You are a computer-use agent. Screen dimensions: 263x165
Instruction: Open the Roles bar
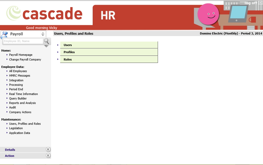(x=109, y=59)
